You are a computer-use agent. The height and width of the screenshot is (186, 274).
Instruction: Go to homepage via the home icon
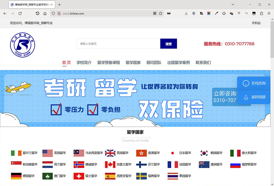tap(45, 13)
